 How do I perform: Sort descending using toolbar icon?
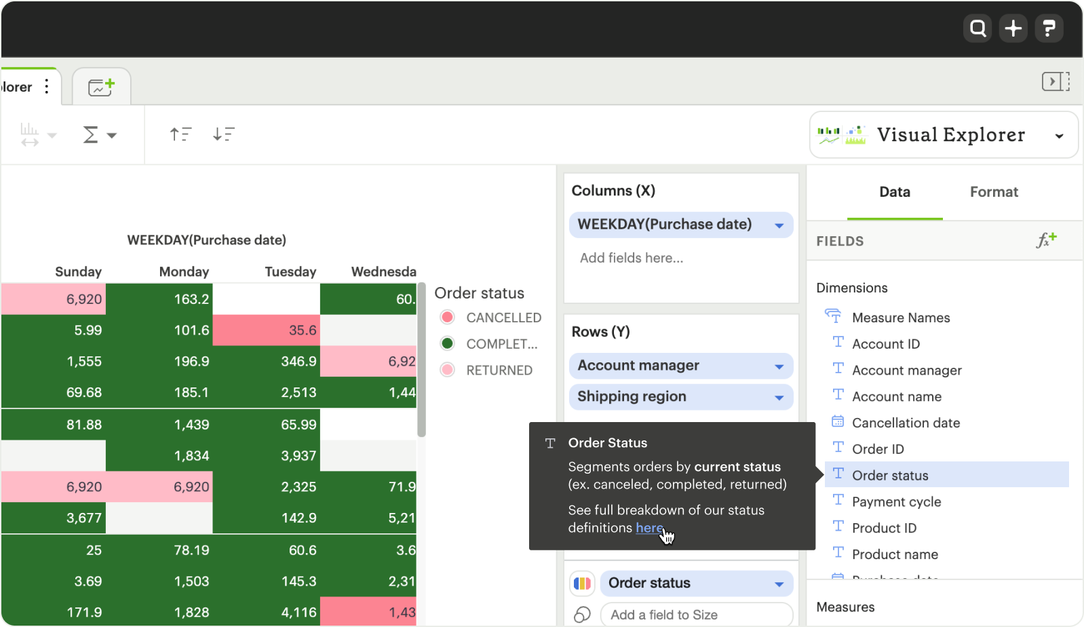[223, 134]
